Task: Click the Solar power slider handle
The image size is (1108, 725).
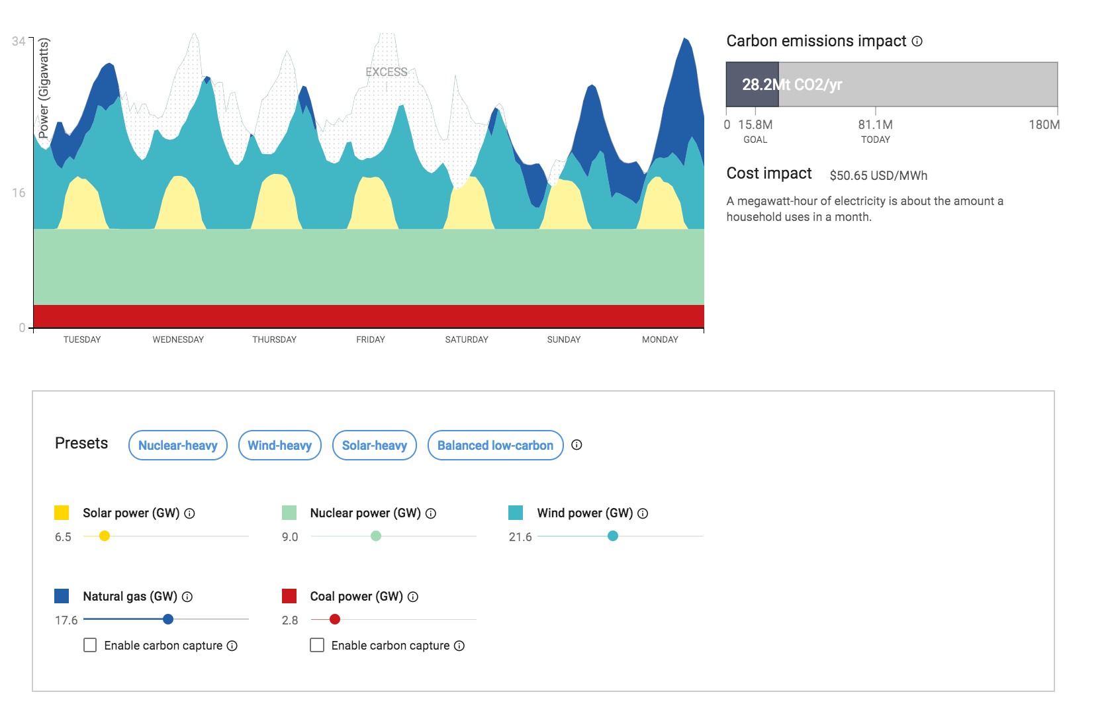Action: tap(105, 536)
